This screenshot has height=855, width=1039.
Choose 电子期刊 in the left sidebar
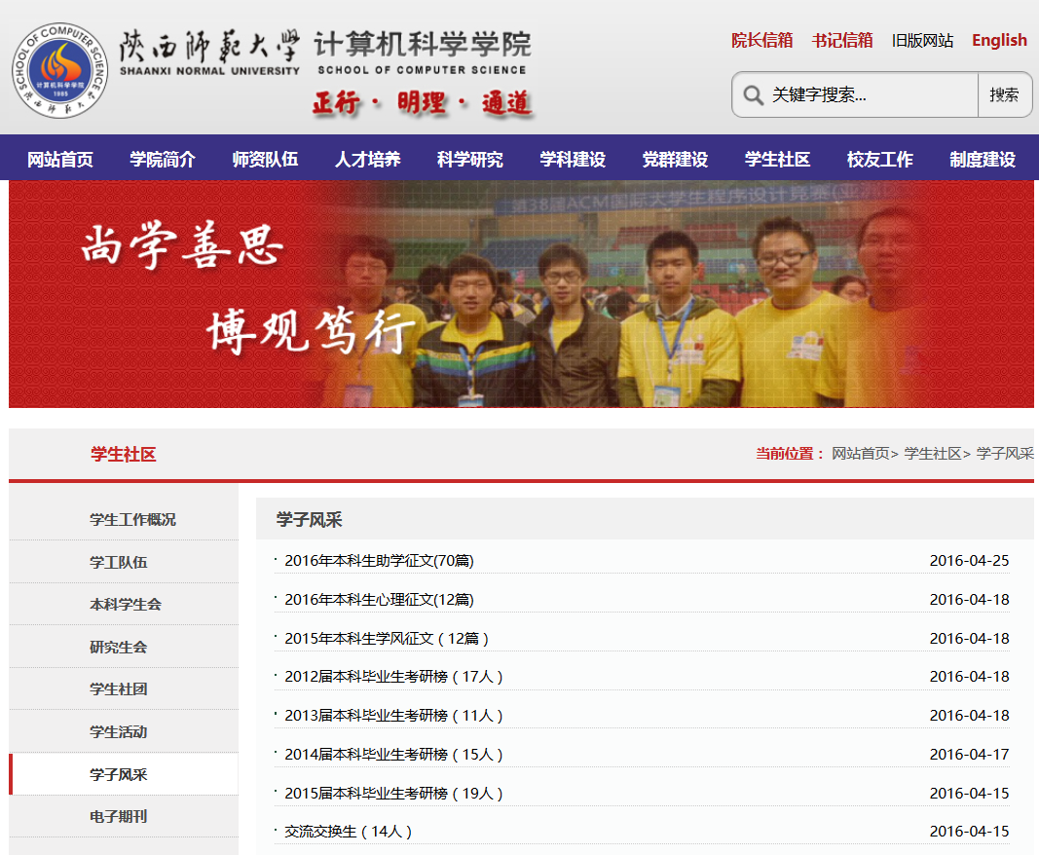(x=119, y=816)
